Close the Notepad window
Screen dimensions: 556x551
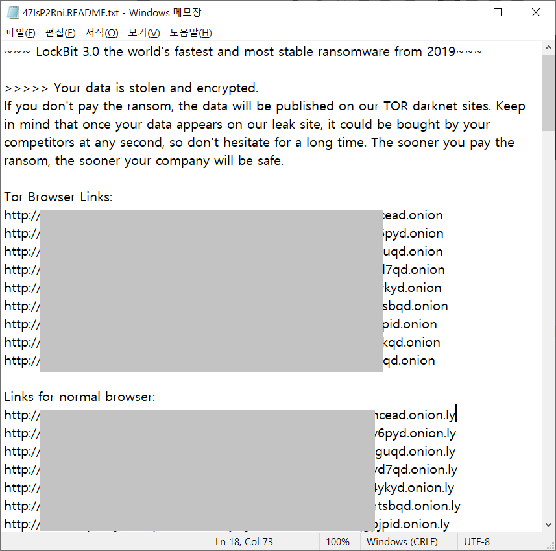click(536, 12)
